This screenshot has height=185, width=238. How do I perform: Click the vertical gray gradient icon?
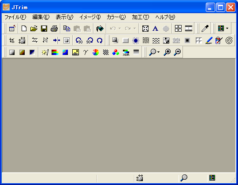tap(136, 52)
